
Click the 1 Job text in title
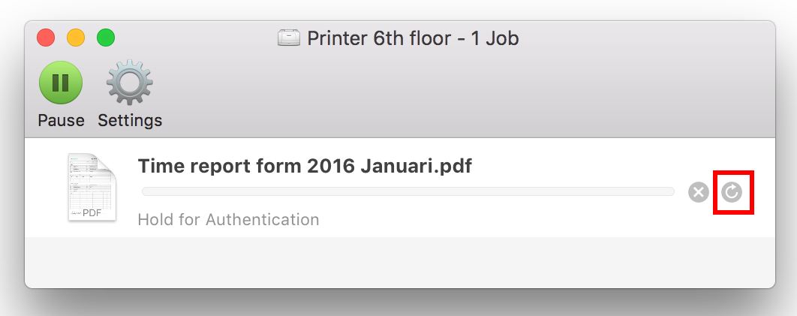(x=495, y=38)
